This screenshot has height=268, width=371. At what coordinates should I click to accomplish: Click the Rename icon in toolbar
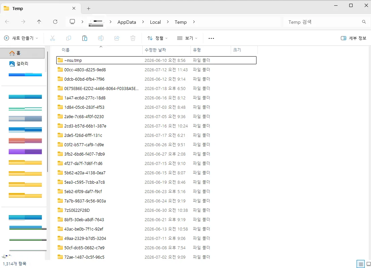pos(101,38)
